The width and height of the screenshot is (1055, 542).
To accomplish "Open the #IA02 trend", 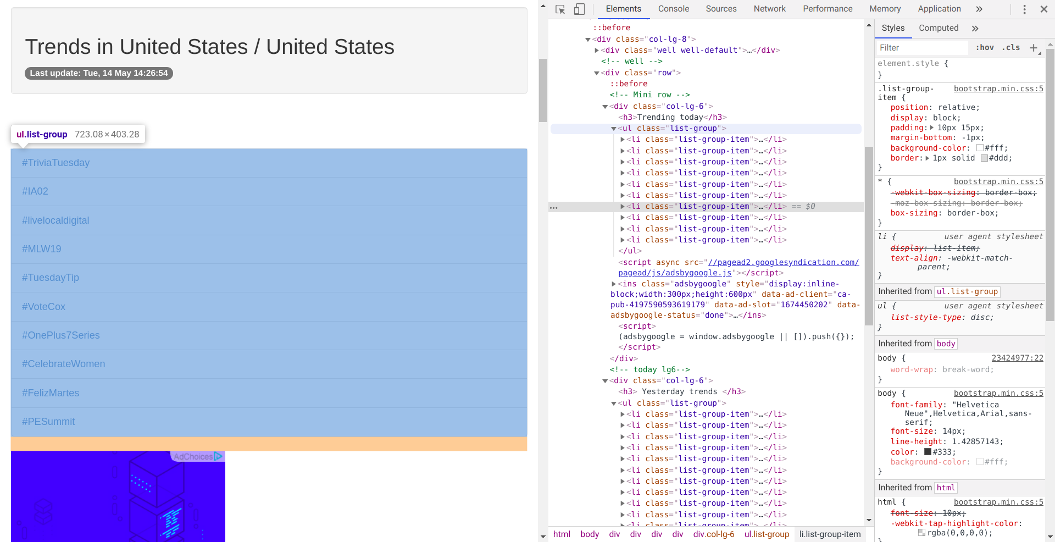I will [x=35, y=191].
